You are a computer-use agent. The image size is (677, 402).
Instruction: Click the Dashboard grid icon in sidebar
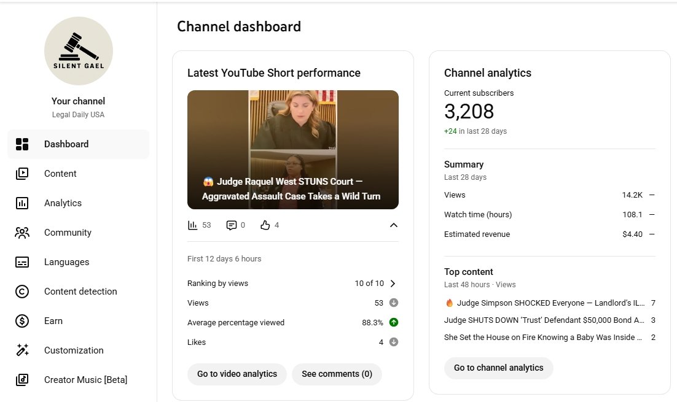coord(22,144)
